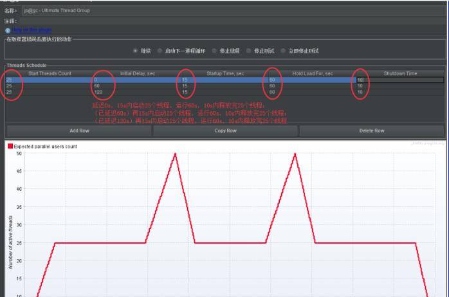The image size is (449, 297).
Task: Click the Startup Time, sec column header
Action: tap(225, 73)
